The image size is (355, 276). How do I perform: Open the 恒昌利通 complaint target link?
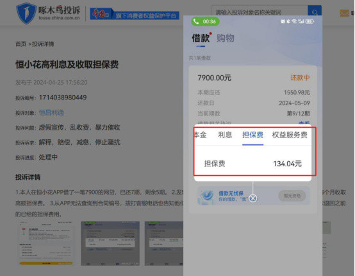[x=51, y=112]
